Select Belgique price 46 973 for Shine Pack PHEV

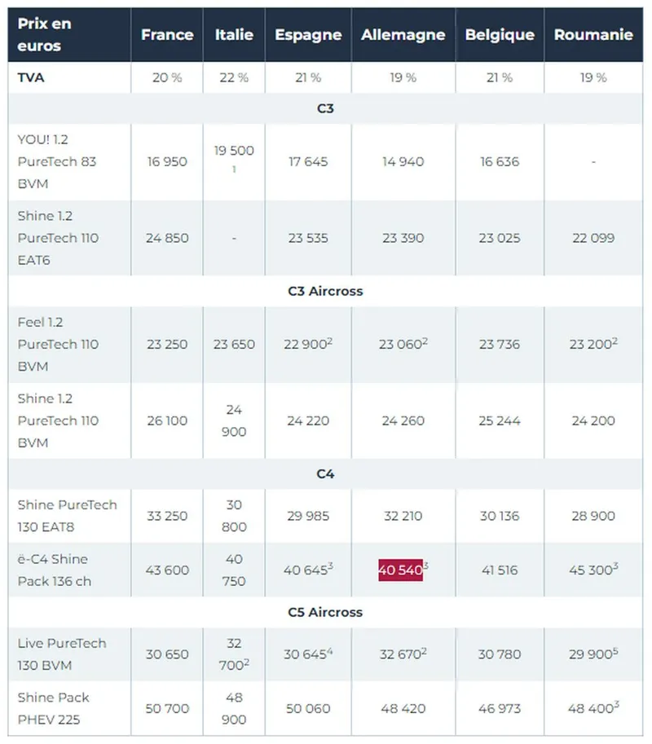coord(500,708)
